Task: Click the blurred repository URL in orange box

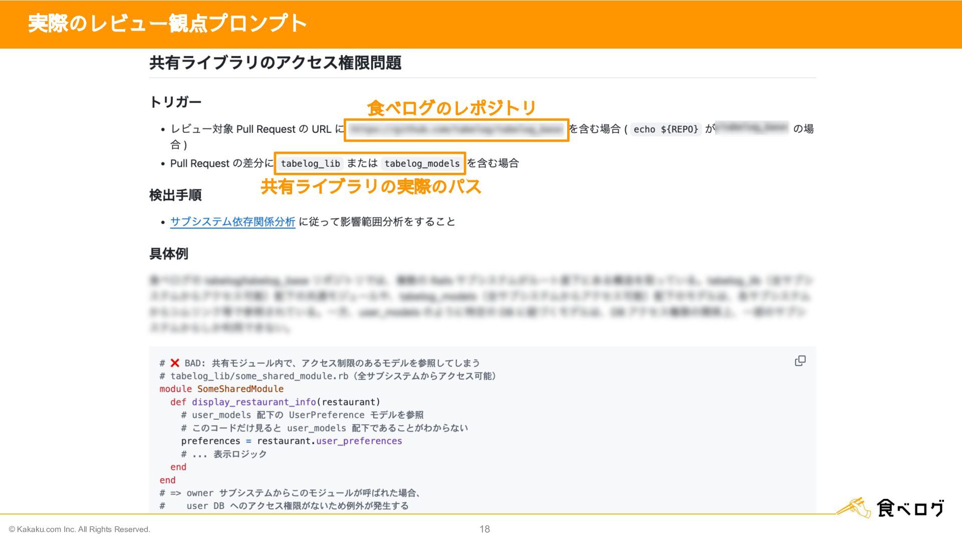Action: (456, 130)
